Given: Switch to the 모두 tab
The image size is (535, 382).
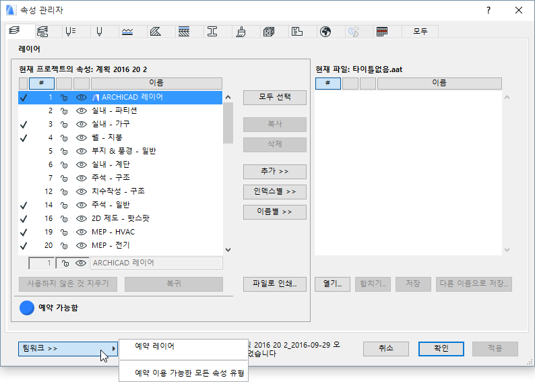Looking at the screenshot, I should click(x=420, y=32).
